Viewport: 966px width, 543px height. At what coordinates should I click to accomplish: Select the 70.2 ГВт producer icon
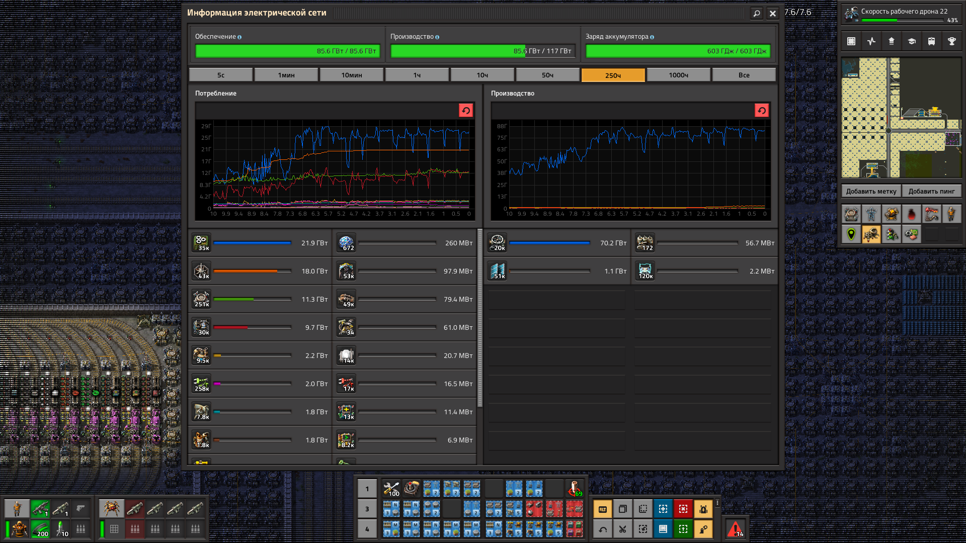498,243
